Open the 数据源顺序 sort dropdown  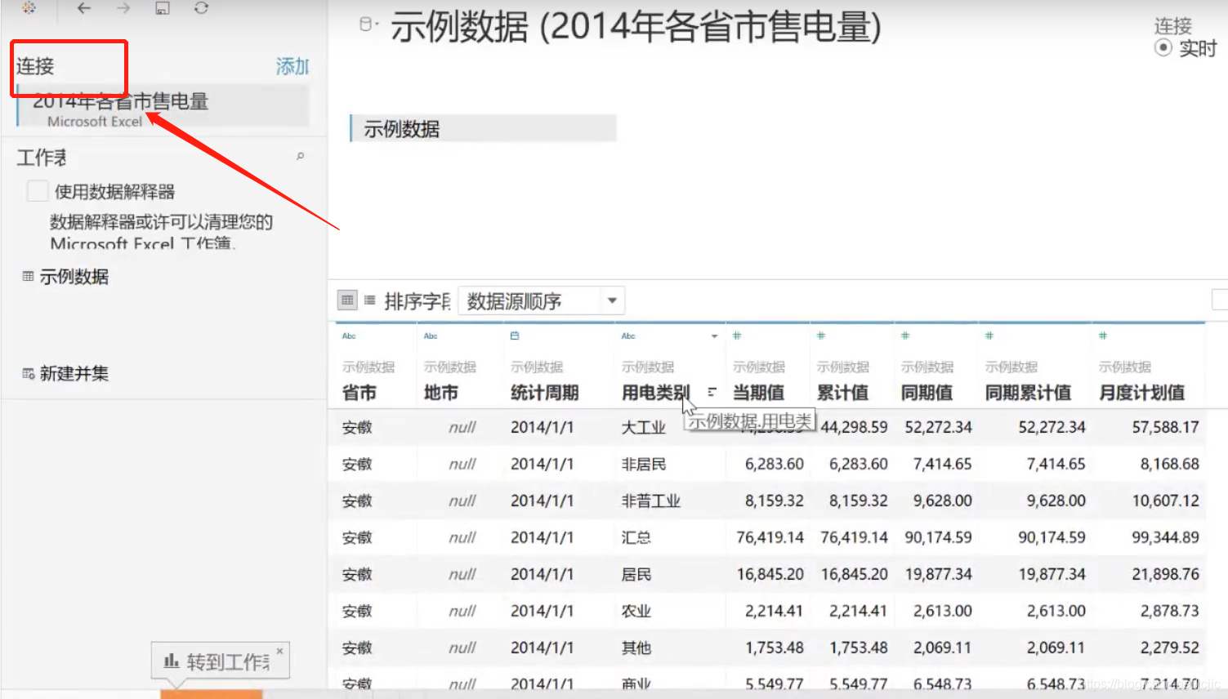tap(542, 301)
